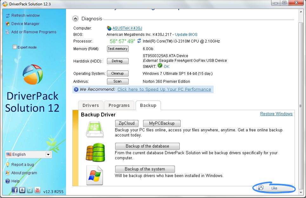Click the Cleanup button
Screen dimensions: 306x198
118,74
